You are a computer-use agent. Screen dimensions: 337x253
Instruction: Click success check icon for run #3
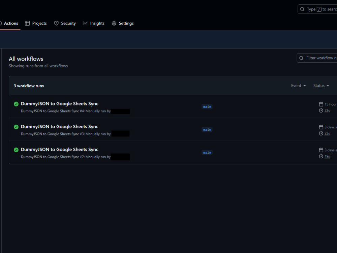coord(16,127)
